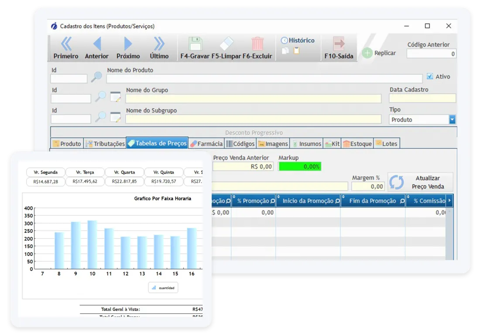The height and width of the screenshot is (334, 480).
Task: Click the Próximo right arrow icon
Action: (128, 44)
